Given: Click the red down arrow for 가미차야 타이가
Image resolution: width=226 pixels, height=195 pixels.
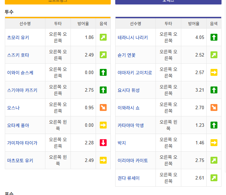Looking at the screenshot, I should click(x=103, y=143).
